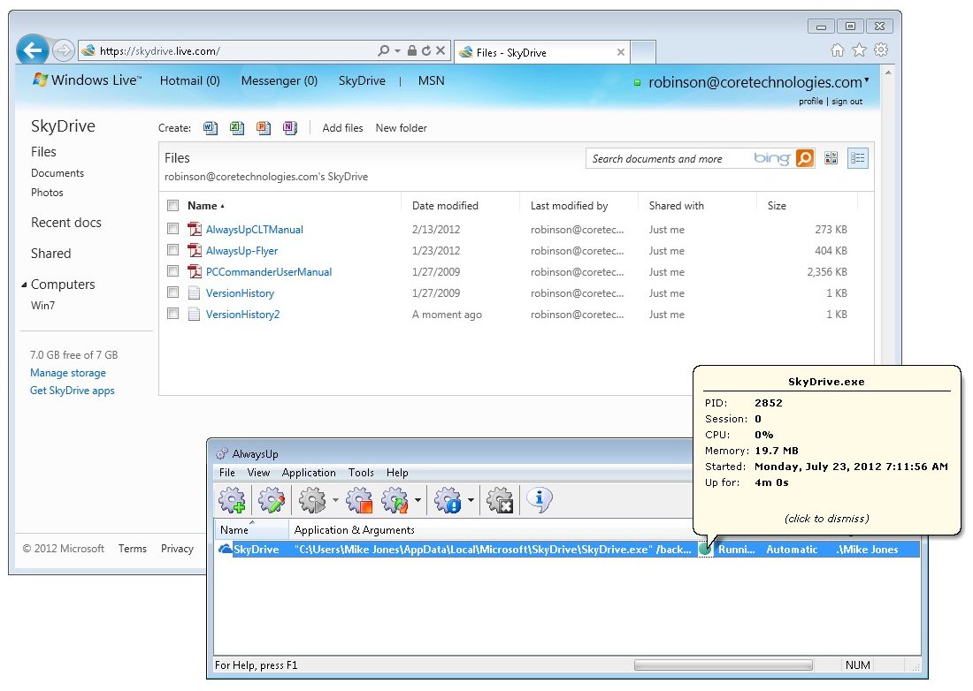The image size is (973, 691).
Task: Open the AlwaysUp Help menu
Action: [x=397, y=472]
